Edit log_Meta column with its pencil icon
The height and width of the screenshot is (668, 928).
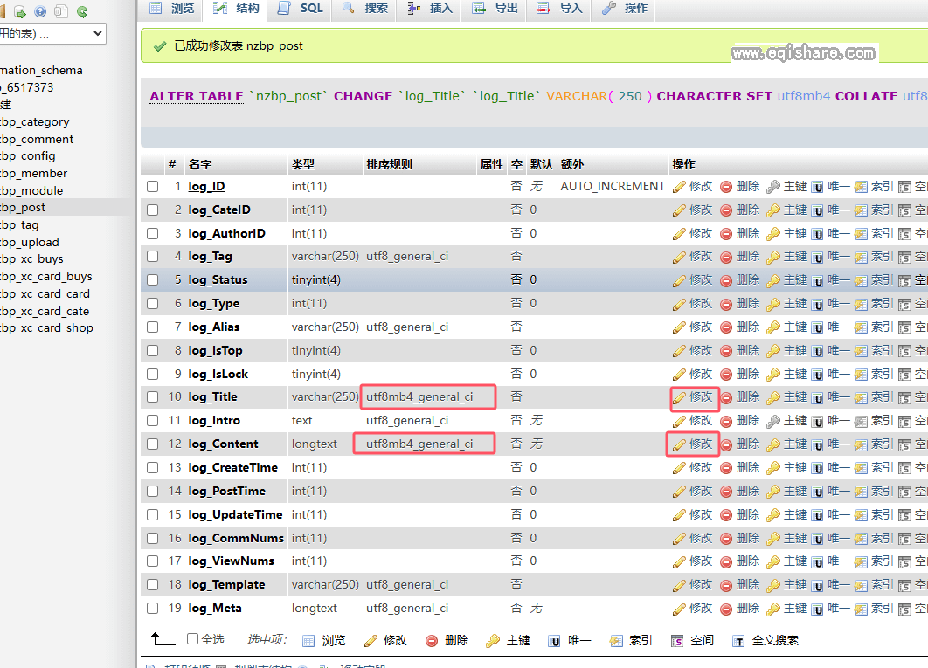(693, 608)
